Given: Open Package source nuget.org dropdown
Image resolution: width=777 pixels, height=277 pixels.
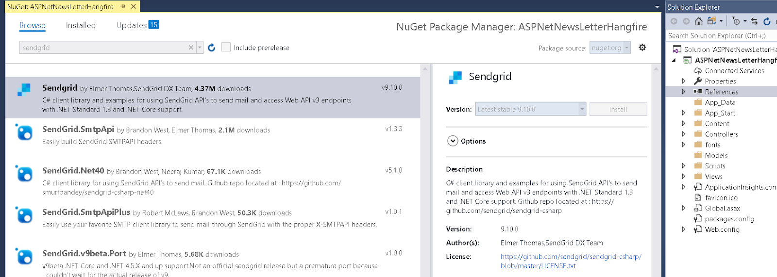Looking at the screenshot, I should pos(610,48).
